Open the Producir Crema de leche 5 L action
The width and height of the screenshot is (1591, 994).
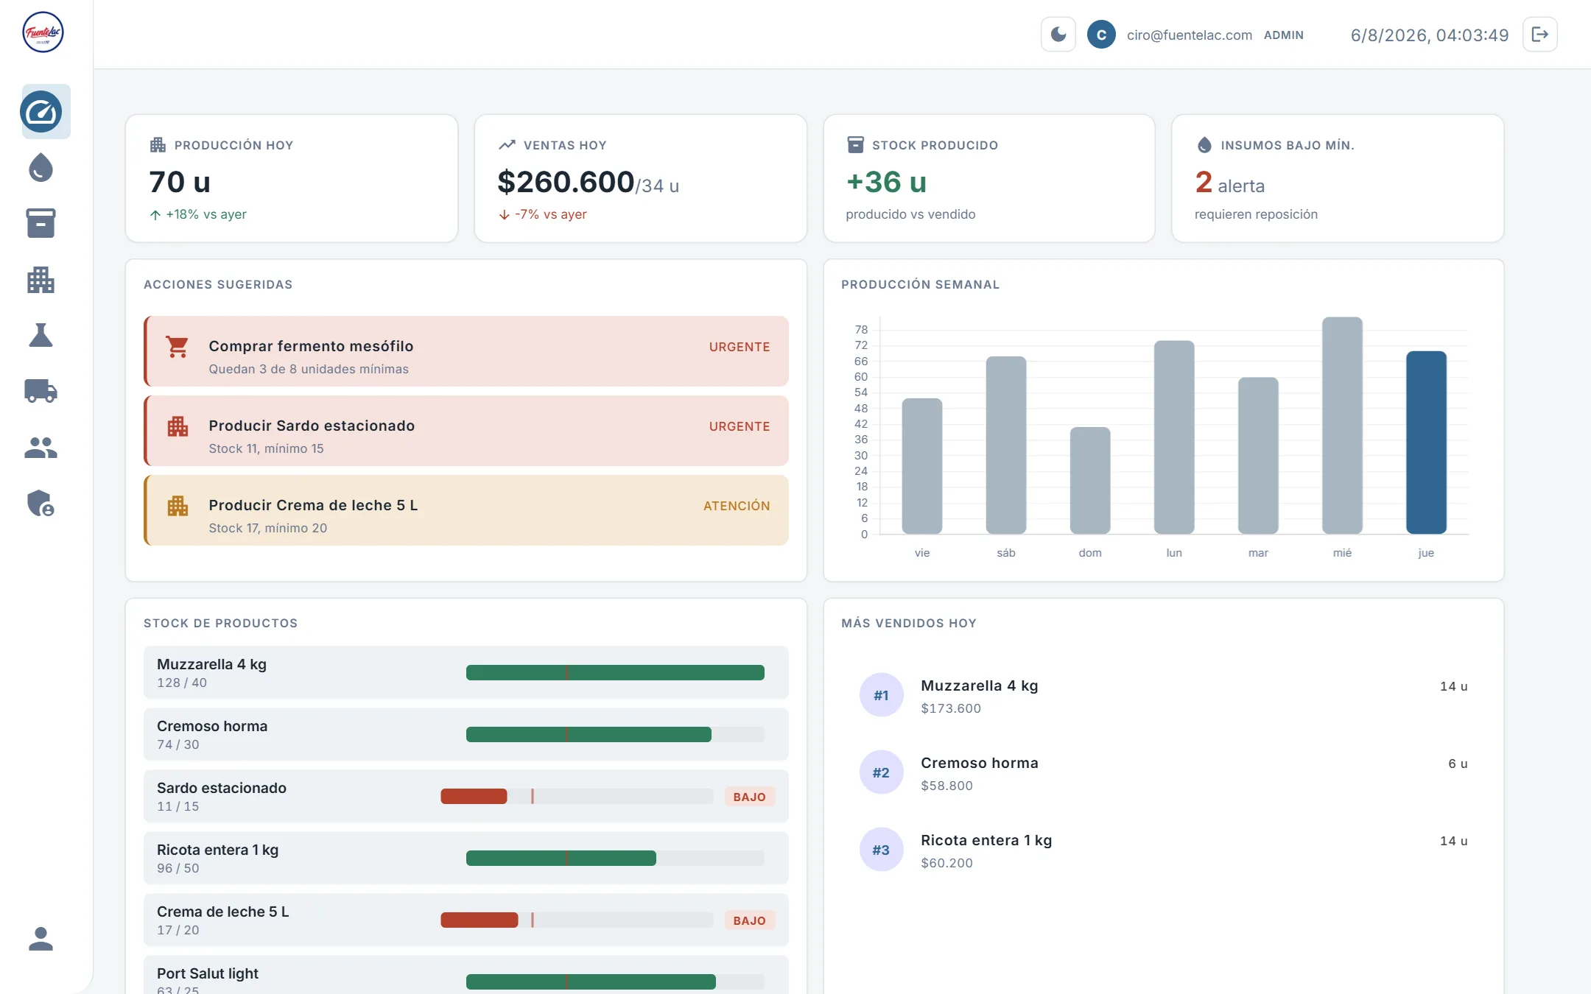click(466, 510)
